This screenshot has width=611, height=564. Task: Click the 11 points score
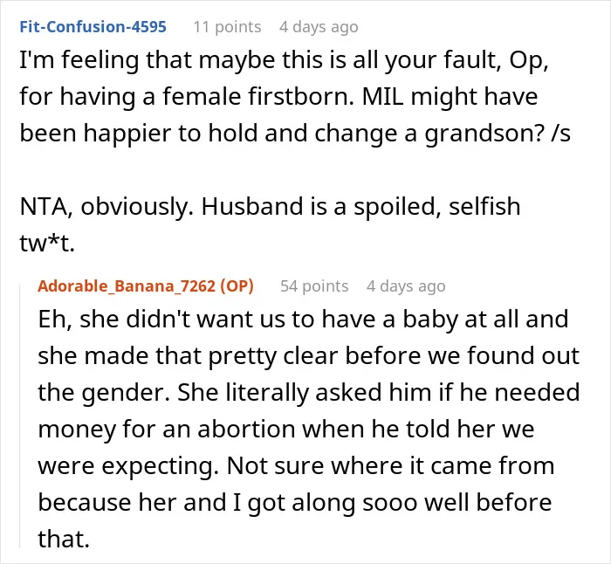[227, 27]
